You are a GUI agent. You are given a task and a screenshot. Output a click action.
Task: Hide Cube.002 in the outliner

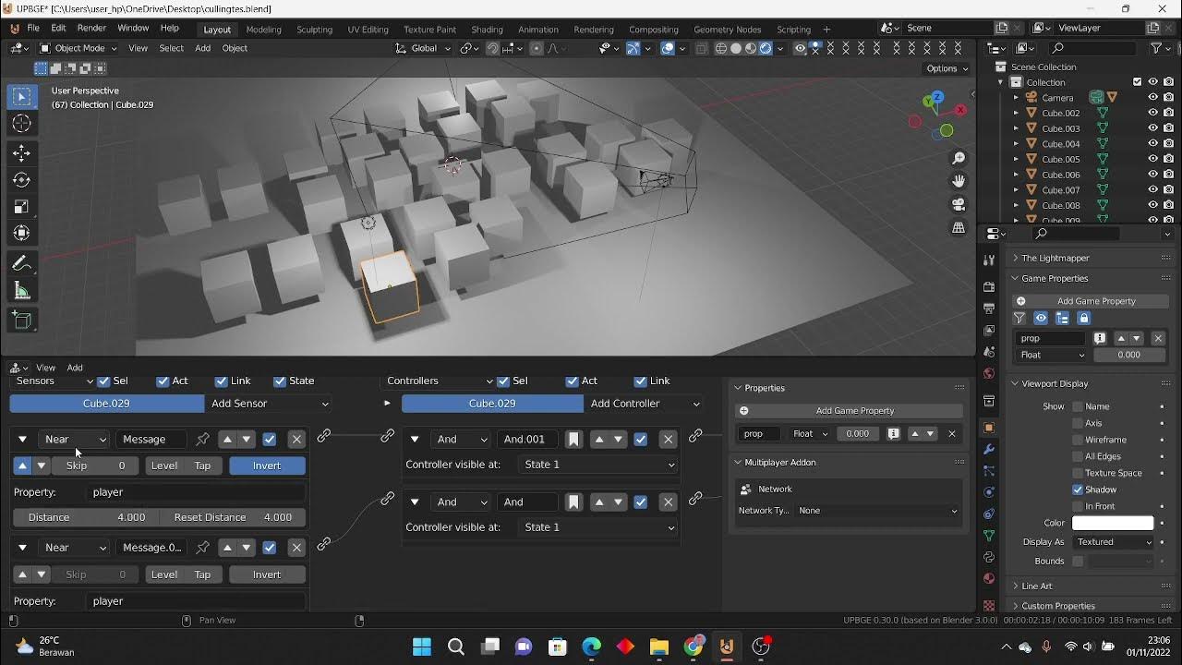pos(1152,113)
